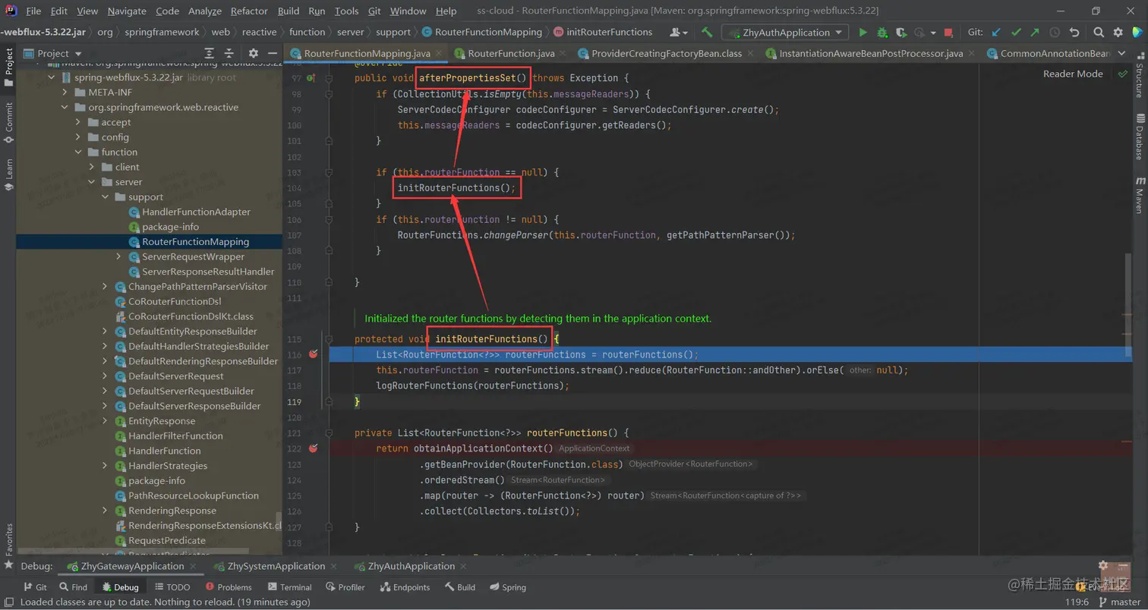The width and height of the screenshot is (1148, 610).
Task: Open the Database side panel
Action: [x=1140, y=137]
